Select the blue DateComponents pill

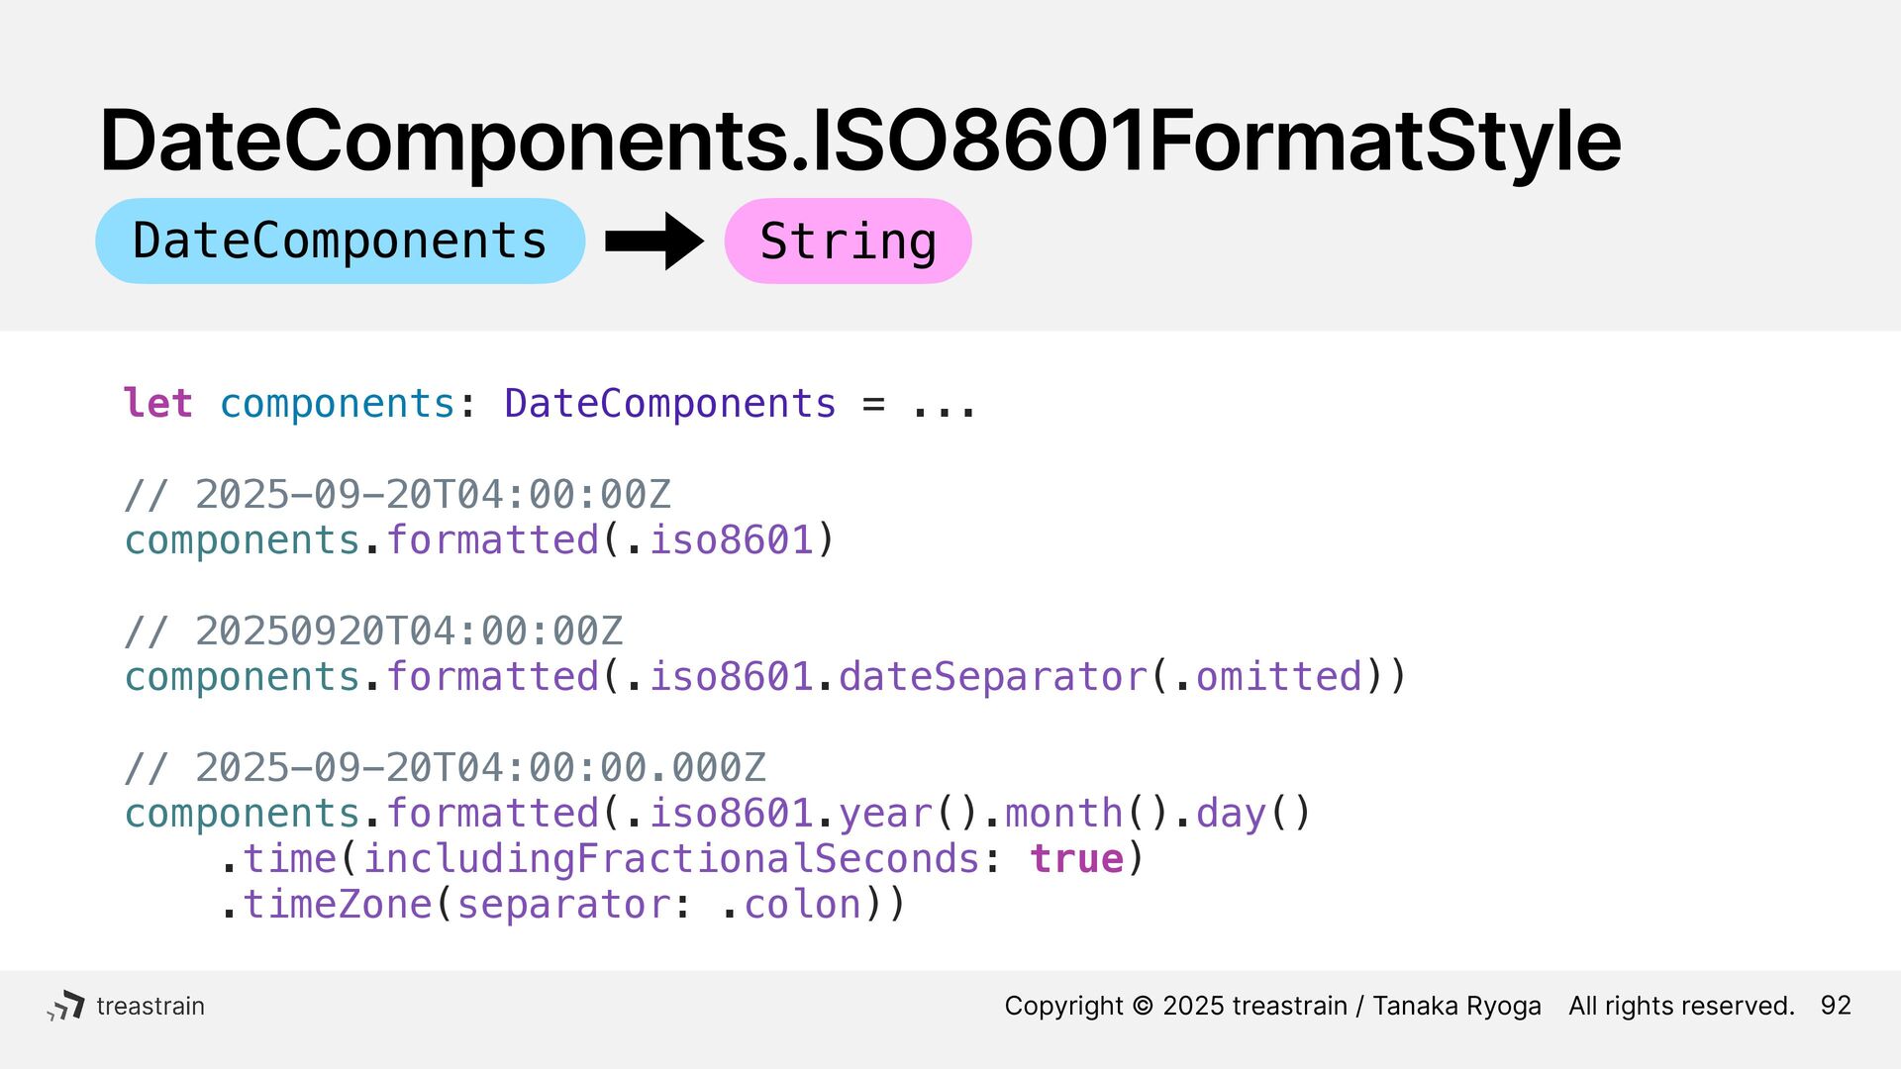tap(340, 241)
